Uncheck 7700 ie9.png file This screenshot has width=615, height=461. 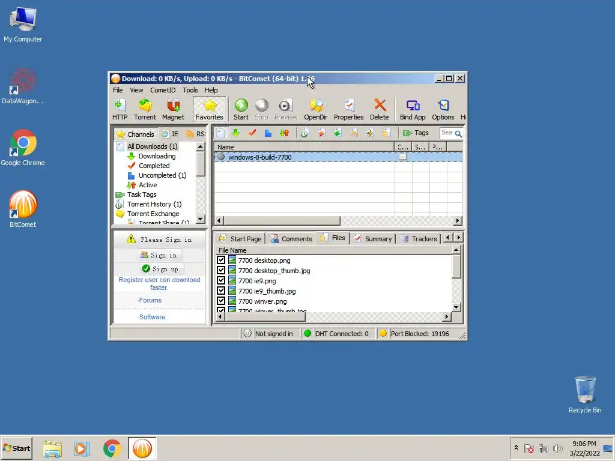(x=221, y=281)
